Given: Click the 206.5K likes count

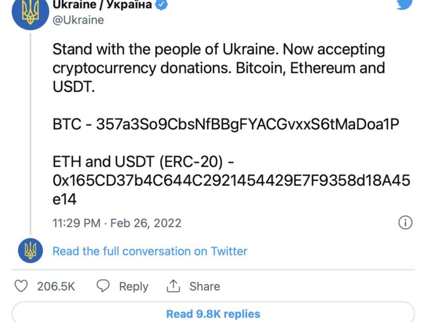Looking at the screenshot, I should [56, 286].
